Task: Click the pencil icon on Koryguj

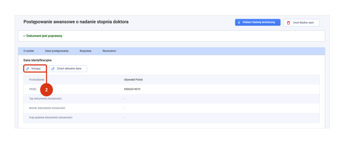Action: (x=28, y=69)
